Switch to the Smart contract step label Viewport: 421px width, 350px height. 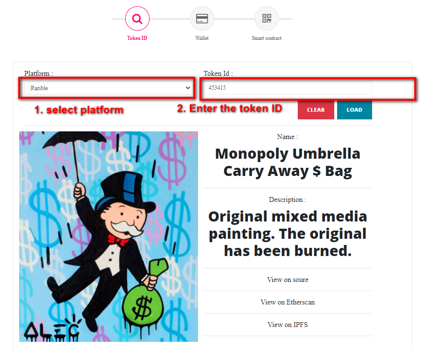point(267,38)
